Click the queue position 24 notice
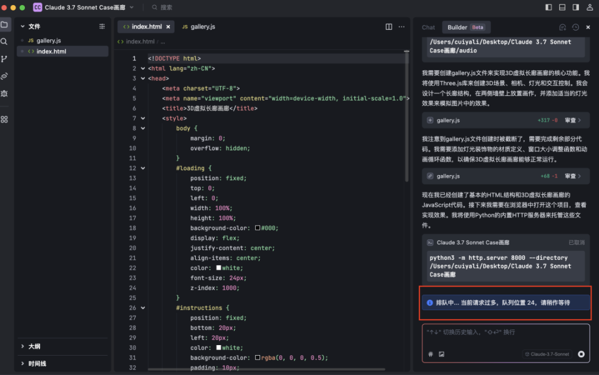The image size is (599, 375). point(505,303)
